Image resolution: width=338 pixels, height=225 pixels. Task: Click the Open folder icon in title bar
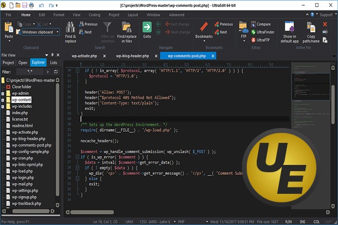click(x=18, y=5)
